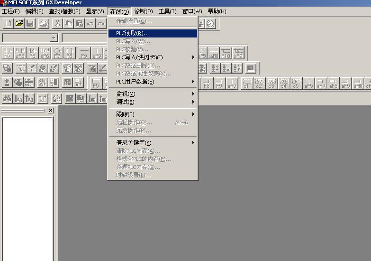Click the aF7 SFC branch icon

pyautogui.click(x=321, y=83)
